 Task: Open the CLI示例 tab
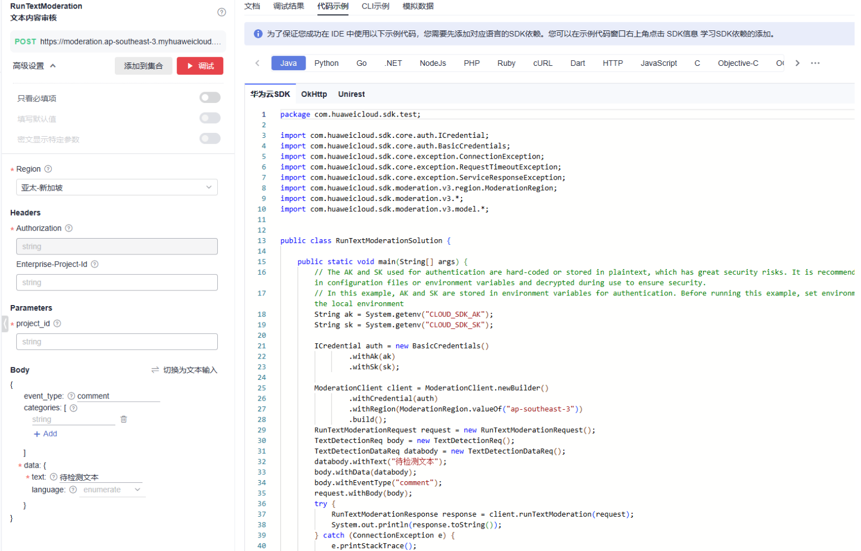point(375,6)
